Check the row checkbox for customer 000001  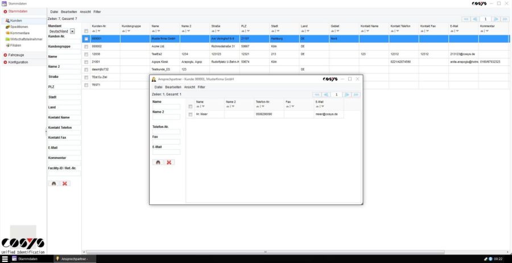click(86, 39)
